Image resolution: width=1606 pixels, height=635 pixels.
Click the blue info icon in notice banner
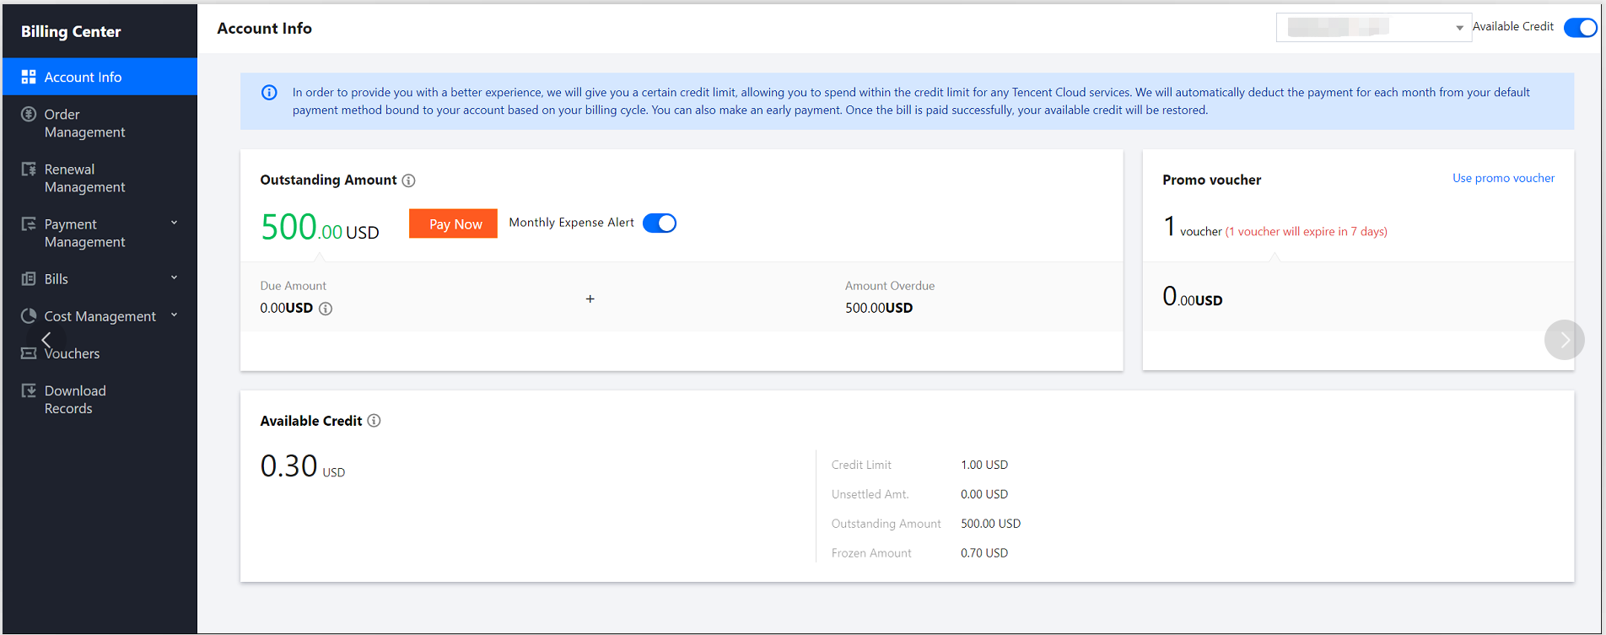point(269,93)
